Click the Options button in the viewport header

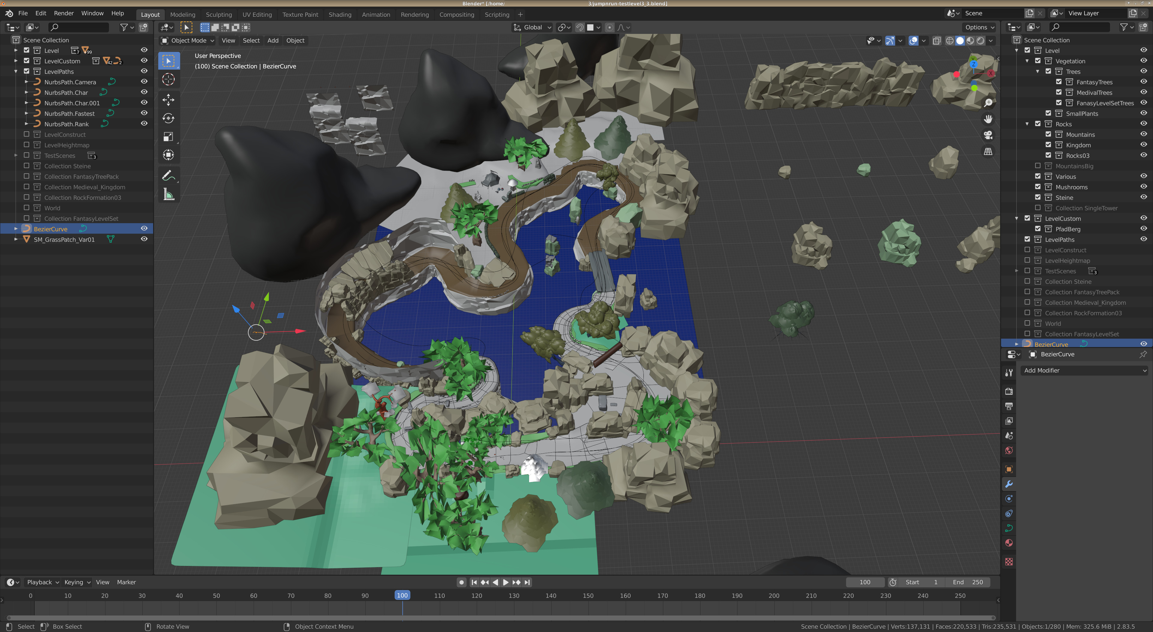click(979, 27)
